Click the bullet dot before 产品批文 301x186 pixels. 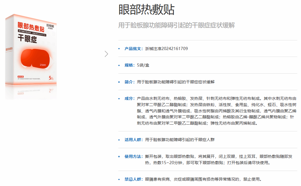pos(119,49)
